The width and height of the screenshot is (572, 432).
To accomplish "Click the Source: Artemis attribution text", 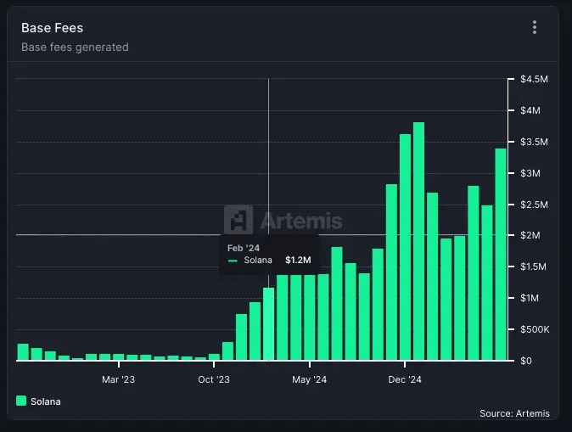I will [514, 413].
